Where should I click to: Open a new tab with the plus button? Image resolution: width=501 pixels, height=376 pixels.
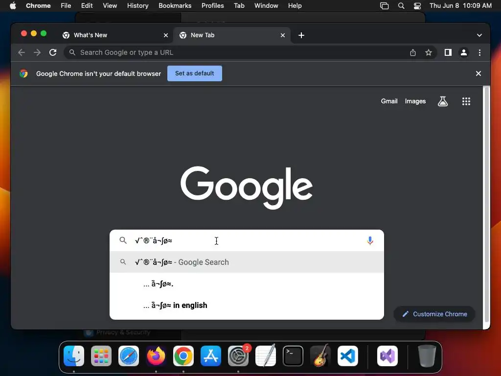[301, 35]
